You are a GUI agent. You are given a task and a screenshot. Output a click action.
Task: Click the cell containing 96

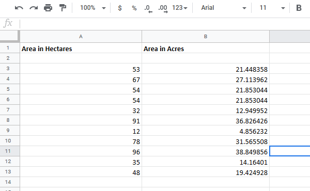coord(81,151)
